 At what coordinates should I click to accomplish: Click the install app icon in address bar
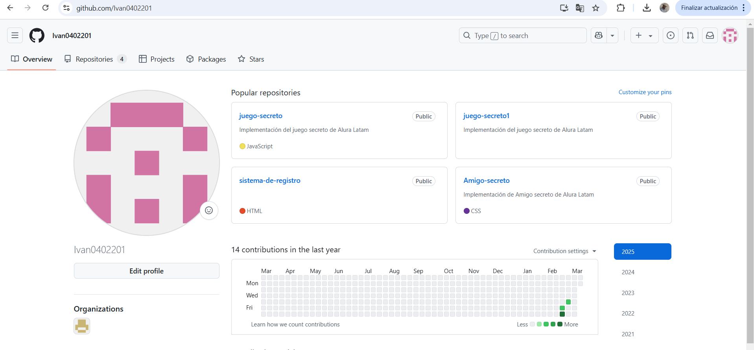[564, 8]
